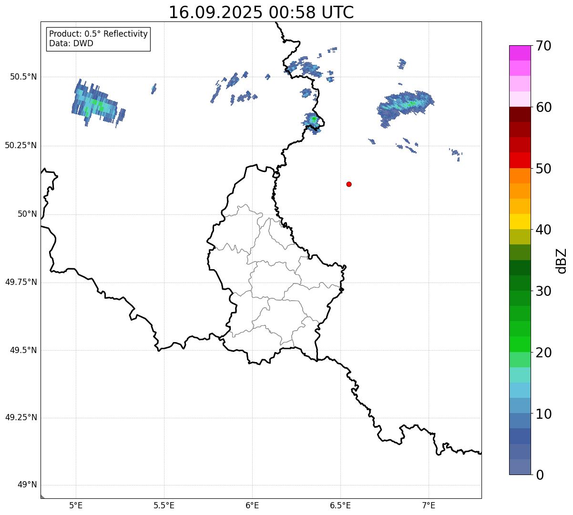The width and height of the screenshot is (573, 515).
Task: Click the "5°E" longitude label
Action: (x=76, y=505)
